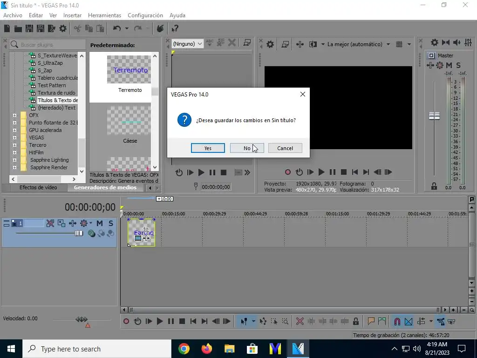Open the Herramientas menu
This screenshot has width=477, height=358.
(104, 15)
